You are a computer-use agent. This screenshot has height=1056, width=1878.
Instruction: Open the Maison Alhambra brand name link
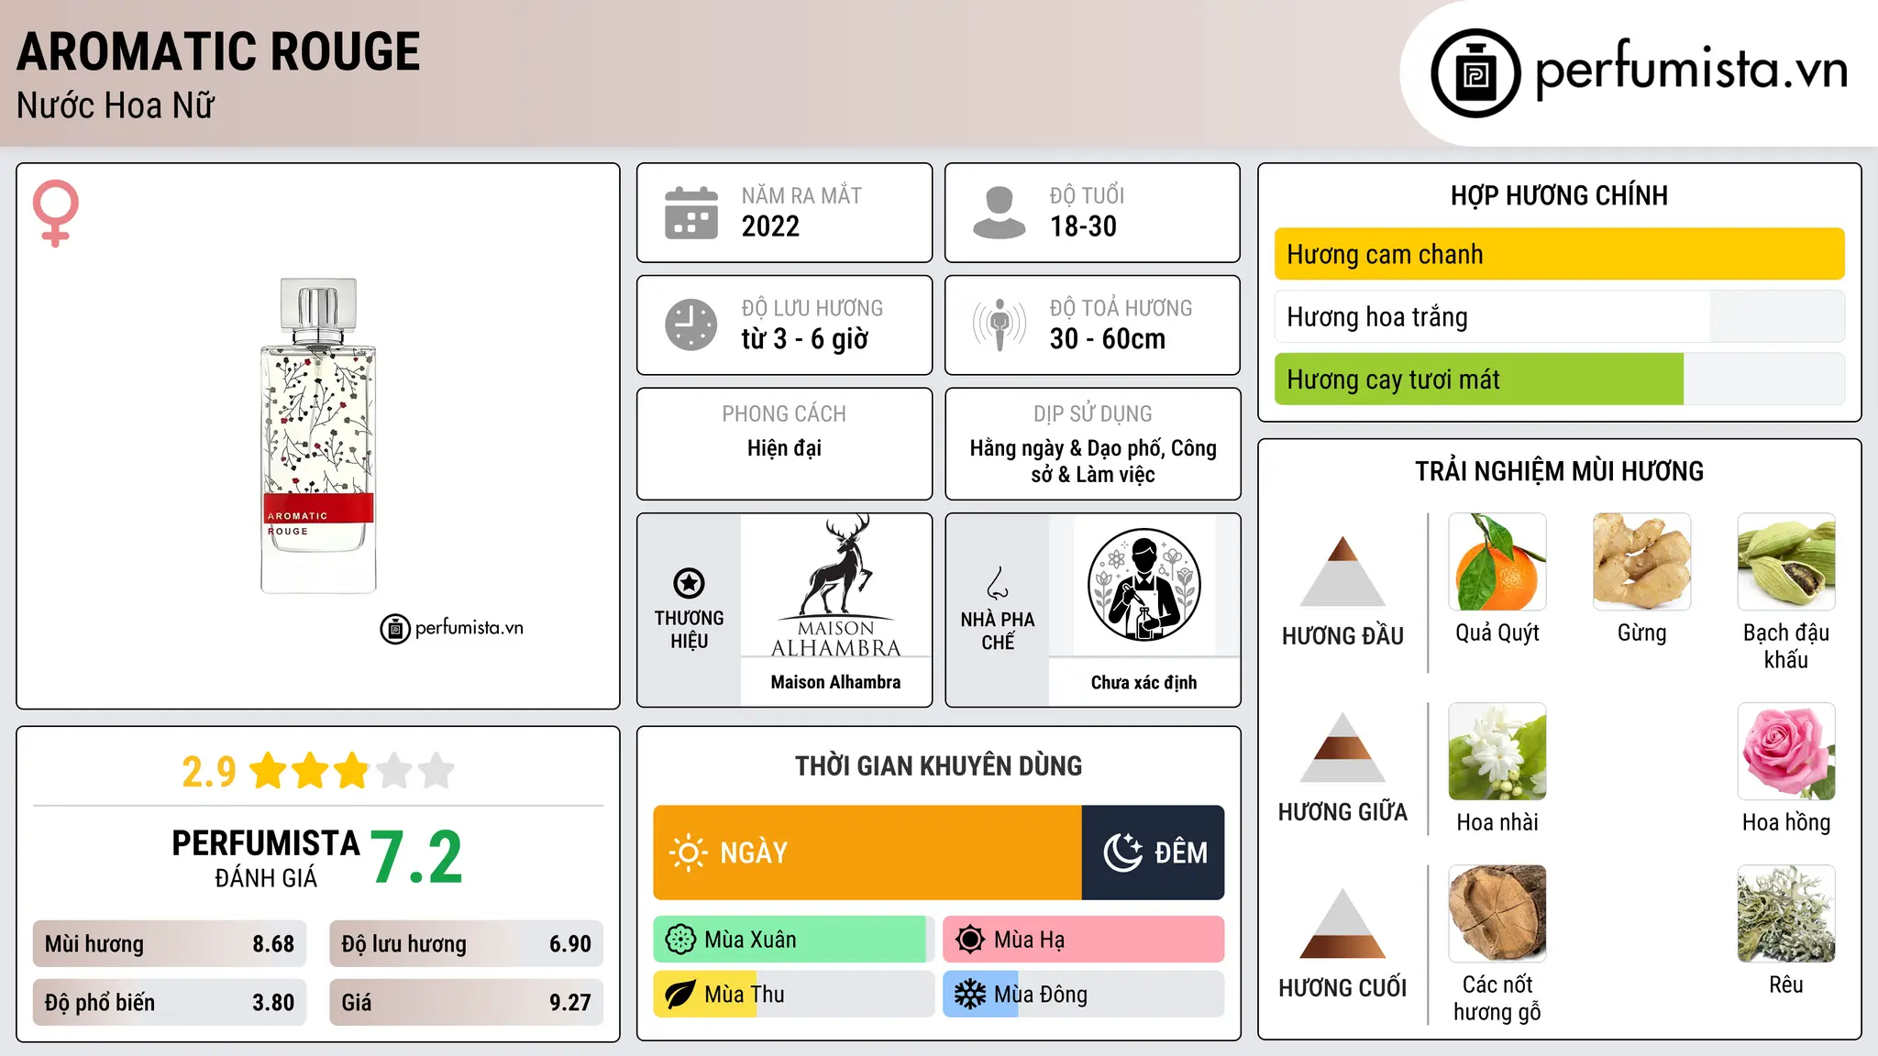click(x=835, y=682)
